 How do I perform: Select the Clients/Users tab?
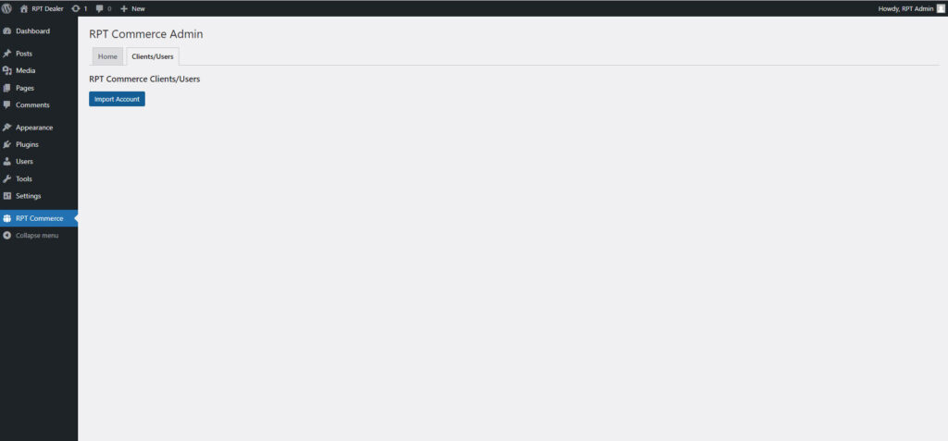(153, 56)
